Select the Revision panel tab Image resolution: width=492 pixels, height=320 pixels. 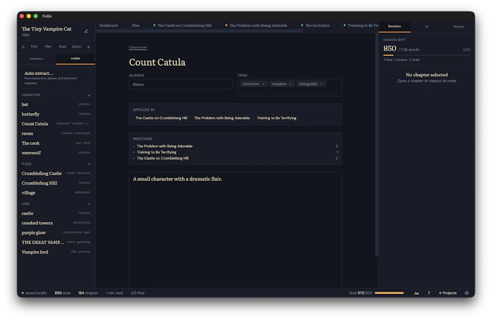point(394,26)
